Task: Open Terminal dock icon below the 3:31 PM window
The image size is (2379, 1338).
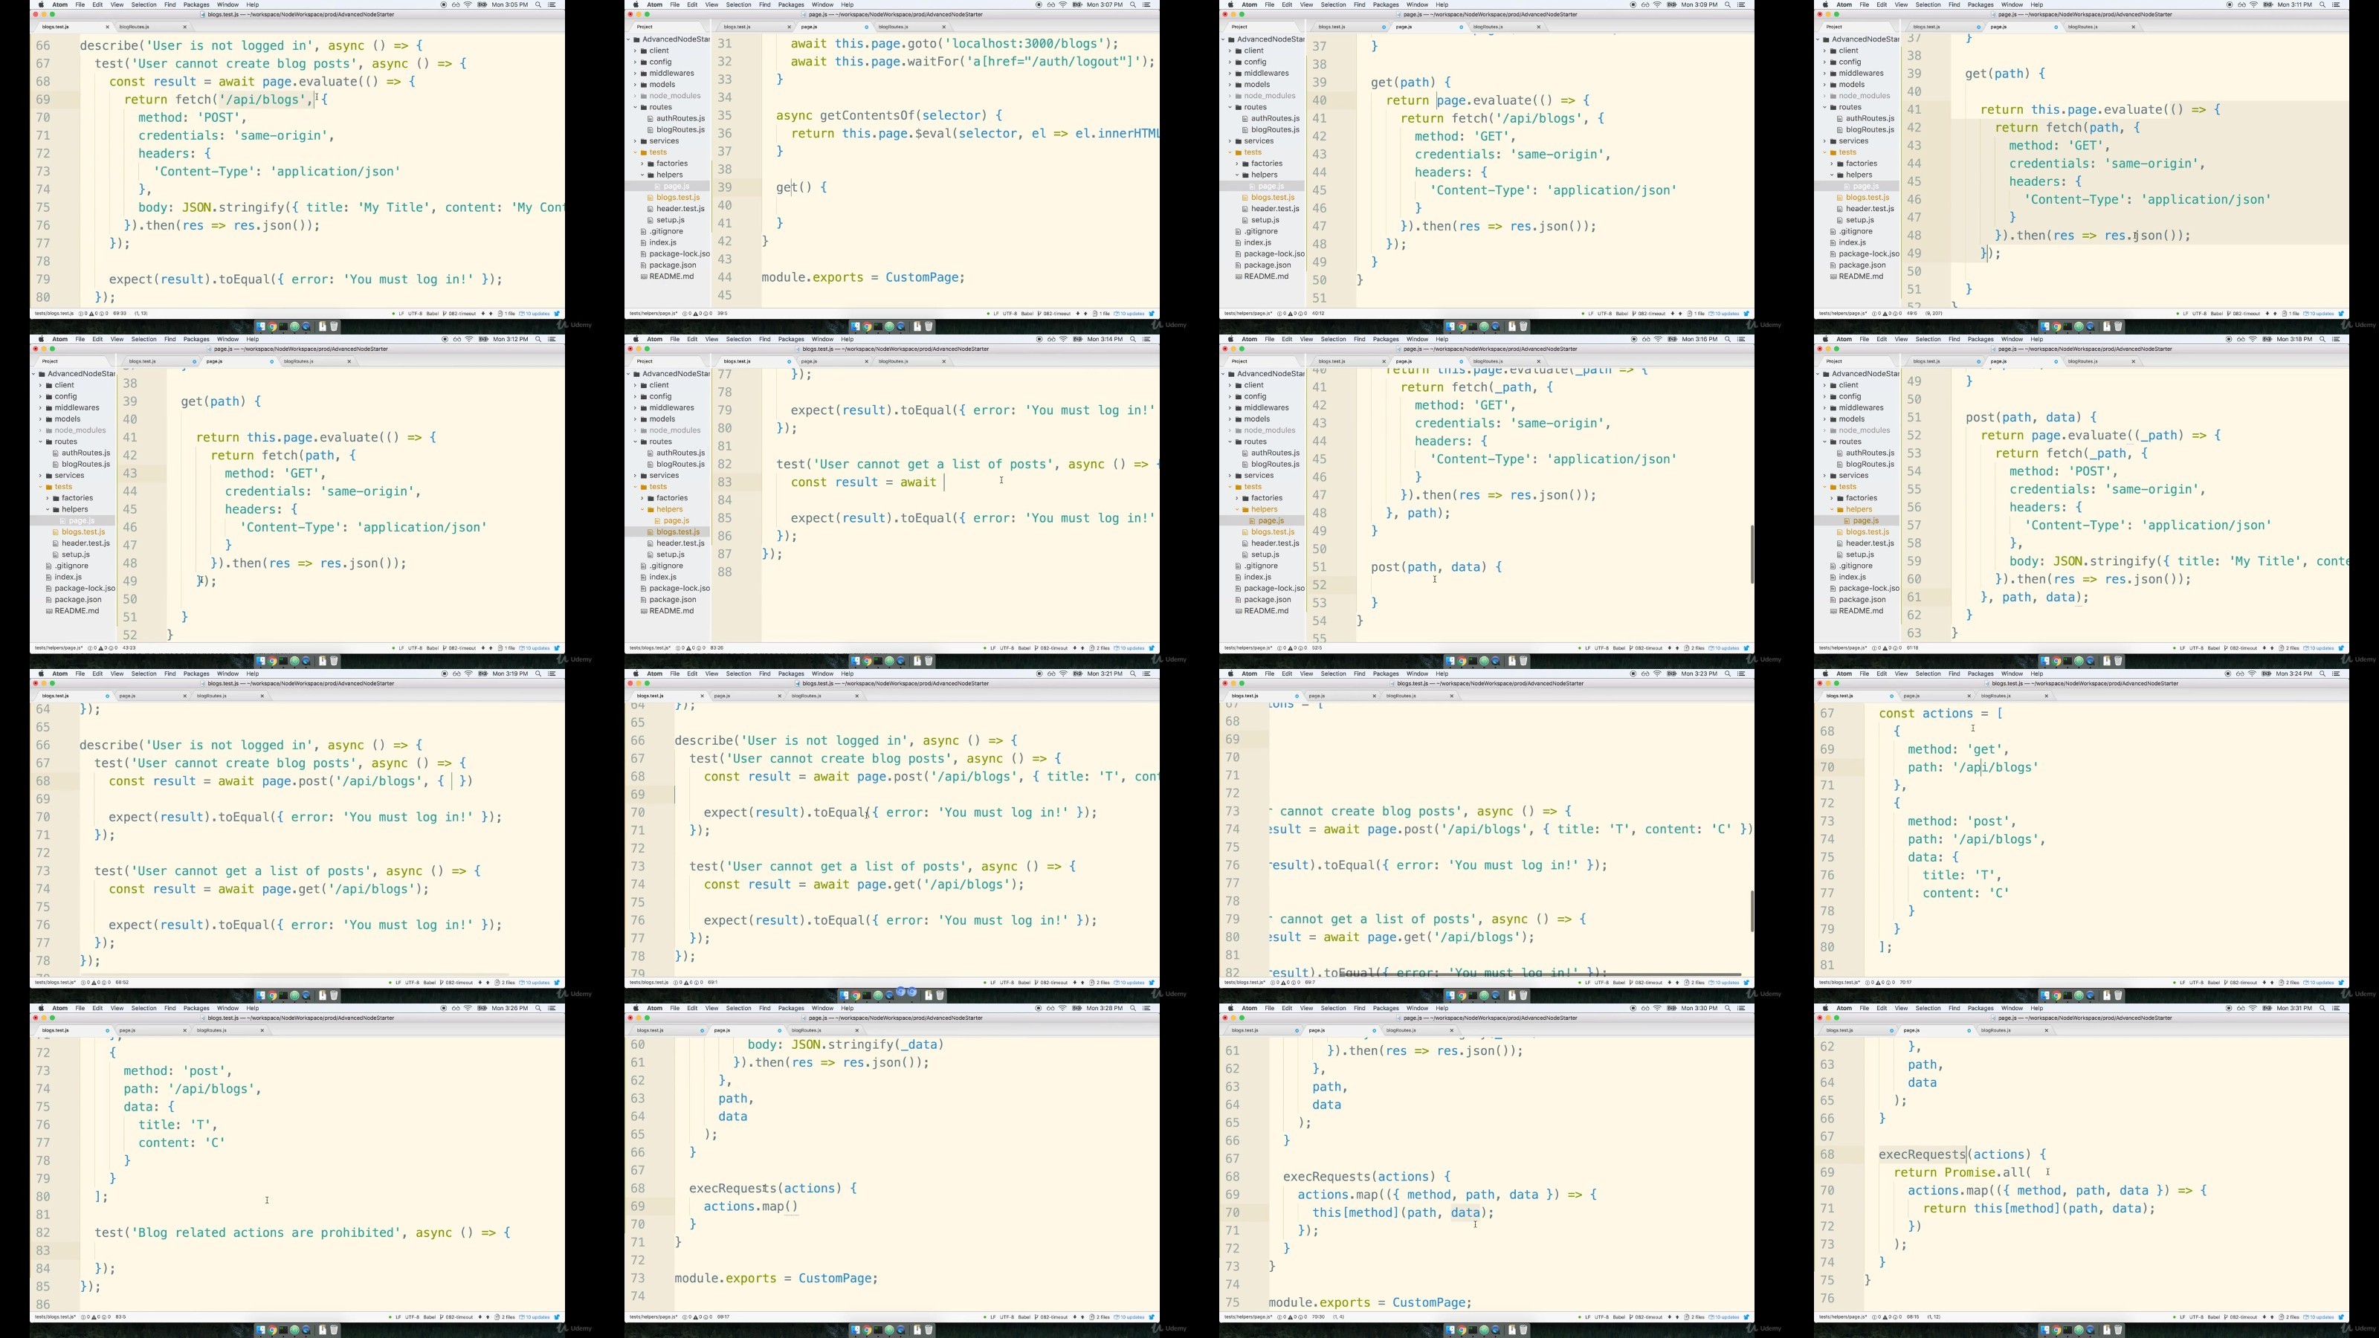Action: [x=2067, y=1330]
